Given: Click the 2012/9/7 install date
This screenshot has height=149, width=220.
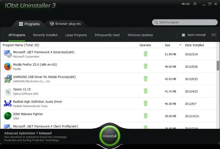Looking at the screenshot, I should (190, 104).
